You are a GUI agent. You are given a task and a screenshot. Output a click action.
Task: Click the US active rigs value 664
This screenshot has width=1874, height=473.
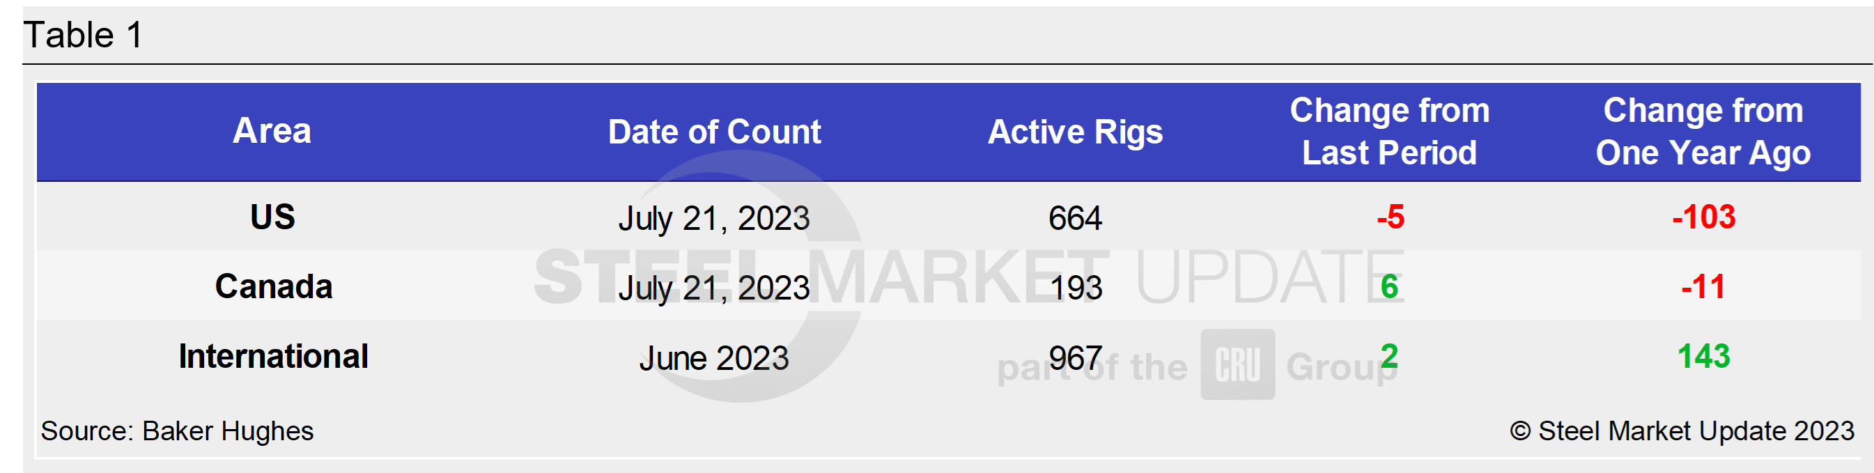point(1075,218)
